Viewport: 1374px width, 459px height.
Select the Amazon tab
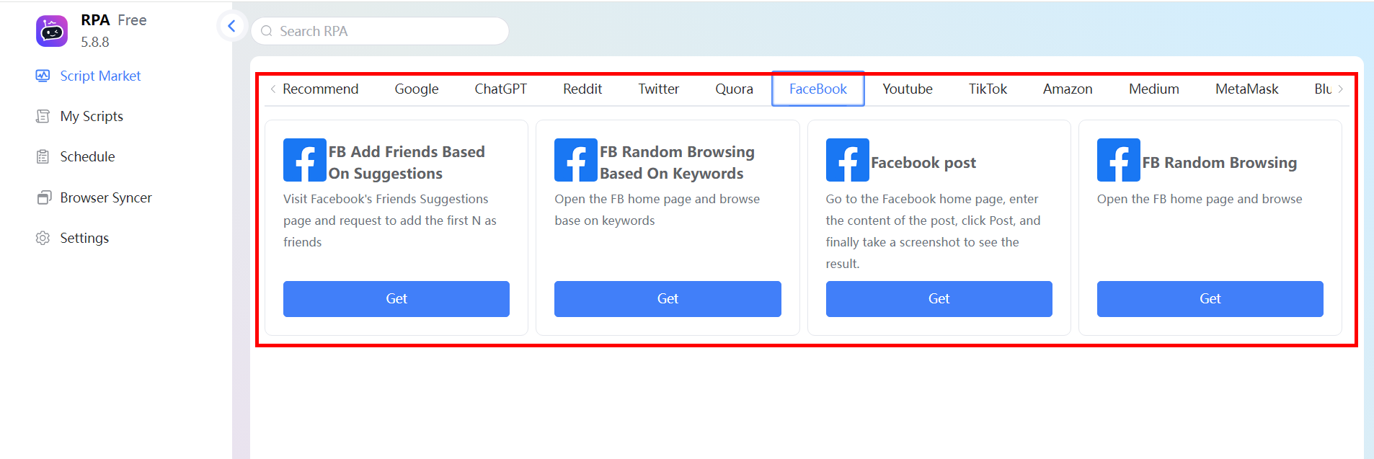tap(1068, 89)
